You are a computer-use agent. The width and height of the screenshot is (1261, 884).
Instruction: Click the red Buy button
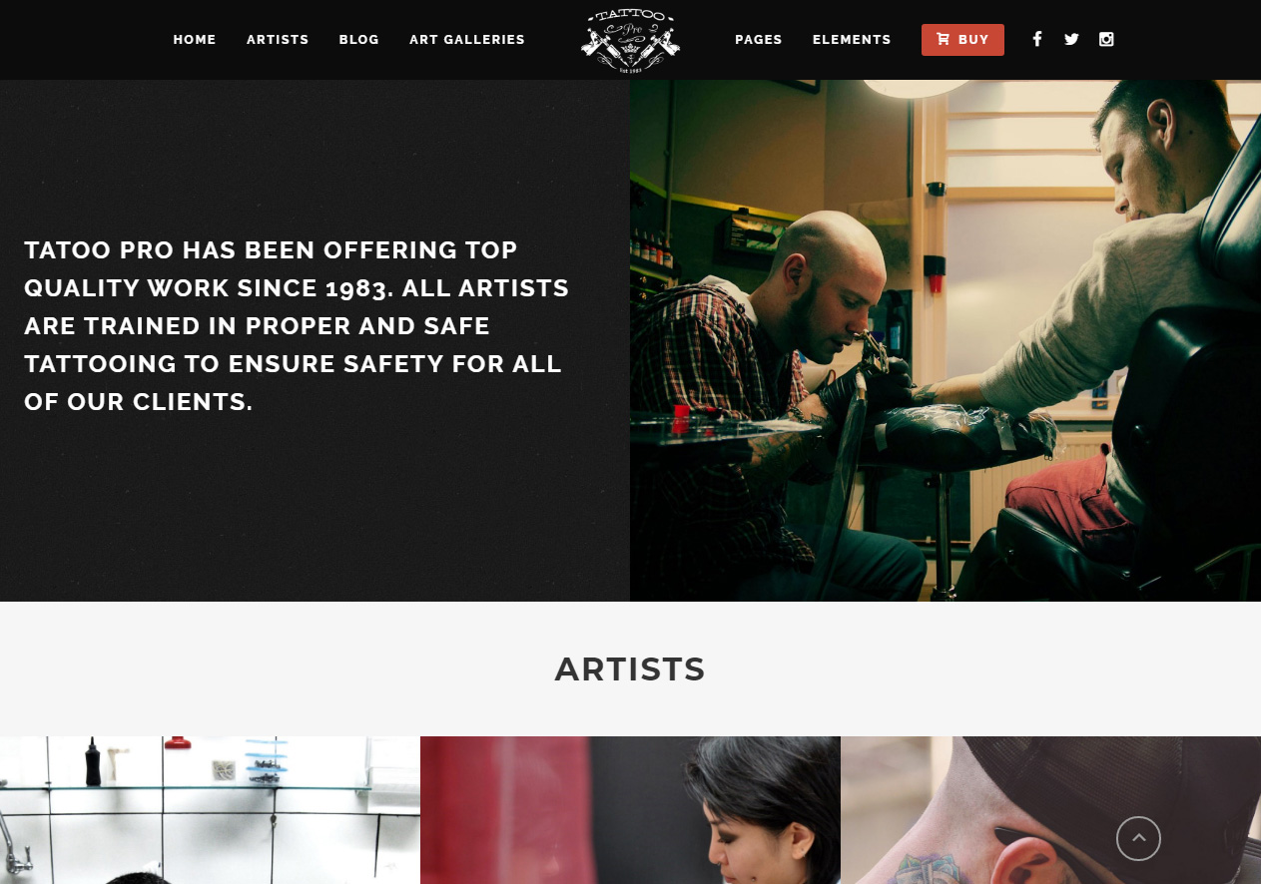coord(962,40)
